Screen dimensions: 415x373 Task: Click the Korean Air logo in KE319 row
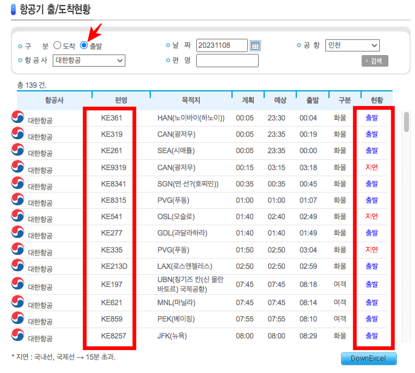click(x=18, y=133)
